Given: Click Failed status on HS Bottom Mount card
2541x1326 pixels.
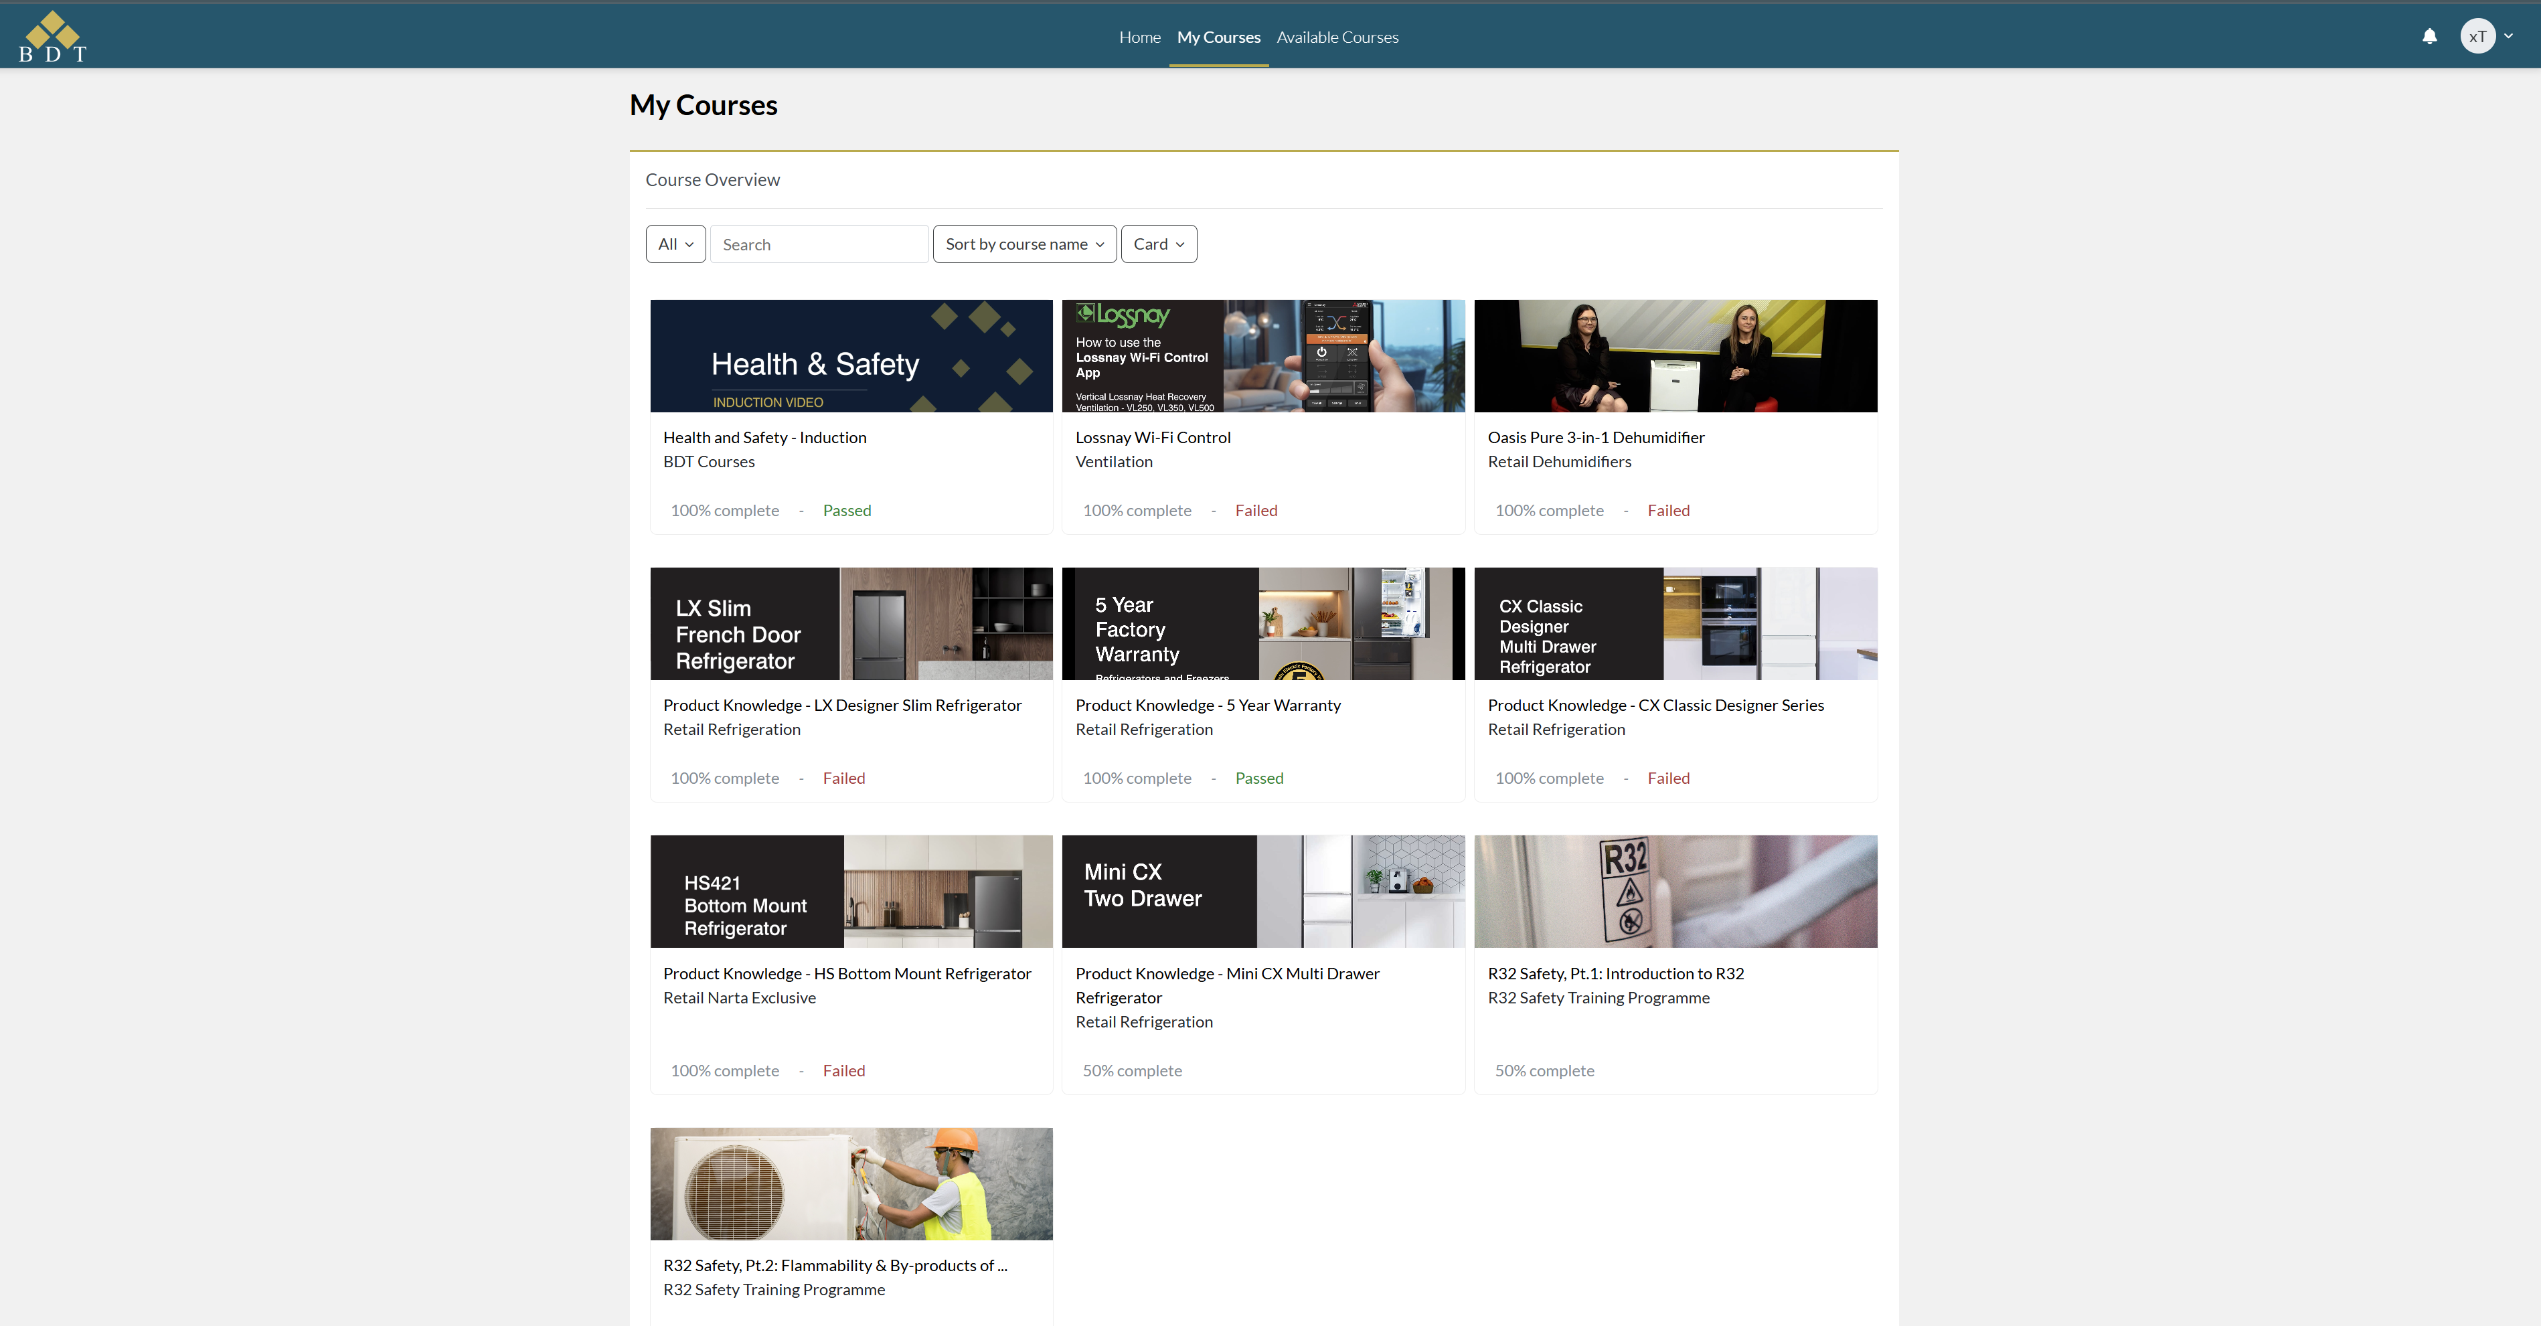Looking at the screenshot, I should coord(843,1072).
